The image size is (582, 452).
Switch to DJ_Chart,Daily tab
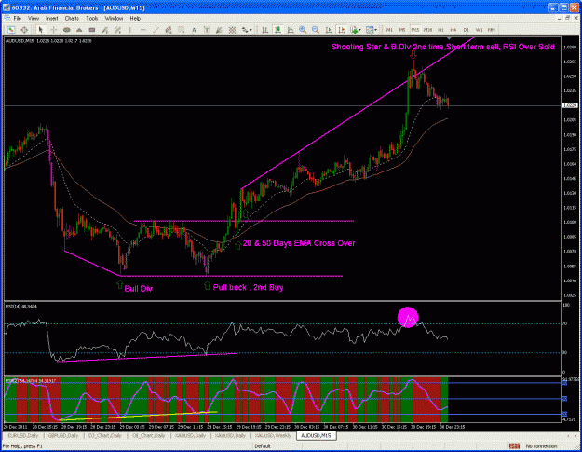click(104, 435)
